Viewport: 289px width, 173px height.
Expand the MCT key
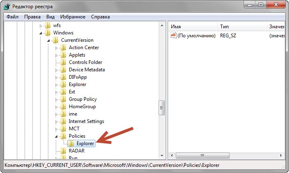pos(56,129)
